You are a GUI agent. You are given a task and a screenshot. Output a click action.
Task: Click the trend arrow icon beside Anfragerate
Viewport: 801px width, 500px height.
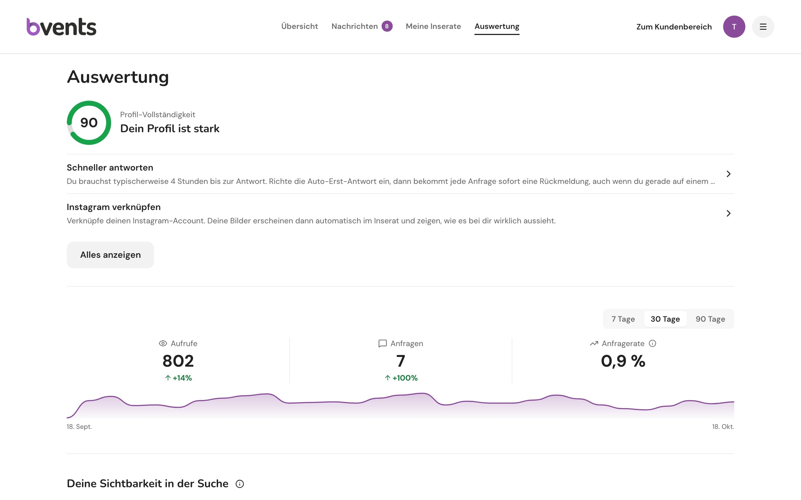(594, 343)
